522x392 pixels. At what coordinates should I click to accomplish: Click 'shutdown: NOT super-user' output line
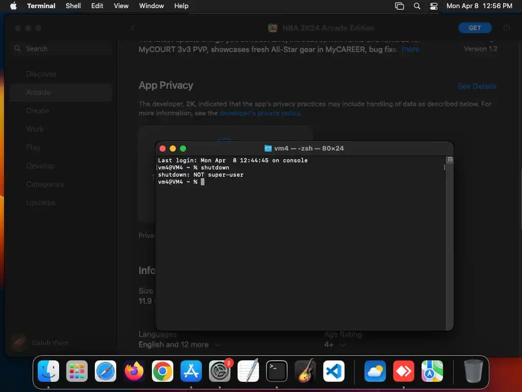pyautogui.click(x=201, y=175)
